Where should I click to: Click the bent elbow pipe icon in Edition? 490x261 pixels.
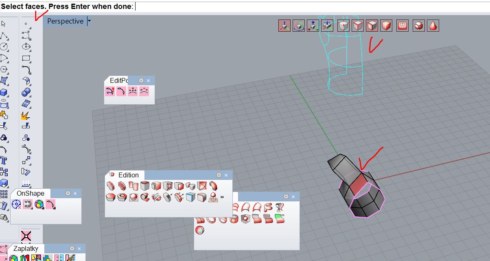pyautogui.click(x=213, y=186)
